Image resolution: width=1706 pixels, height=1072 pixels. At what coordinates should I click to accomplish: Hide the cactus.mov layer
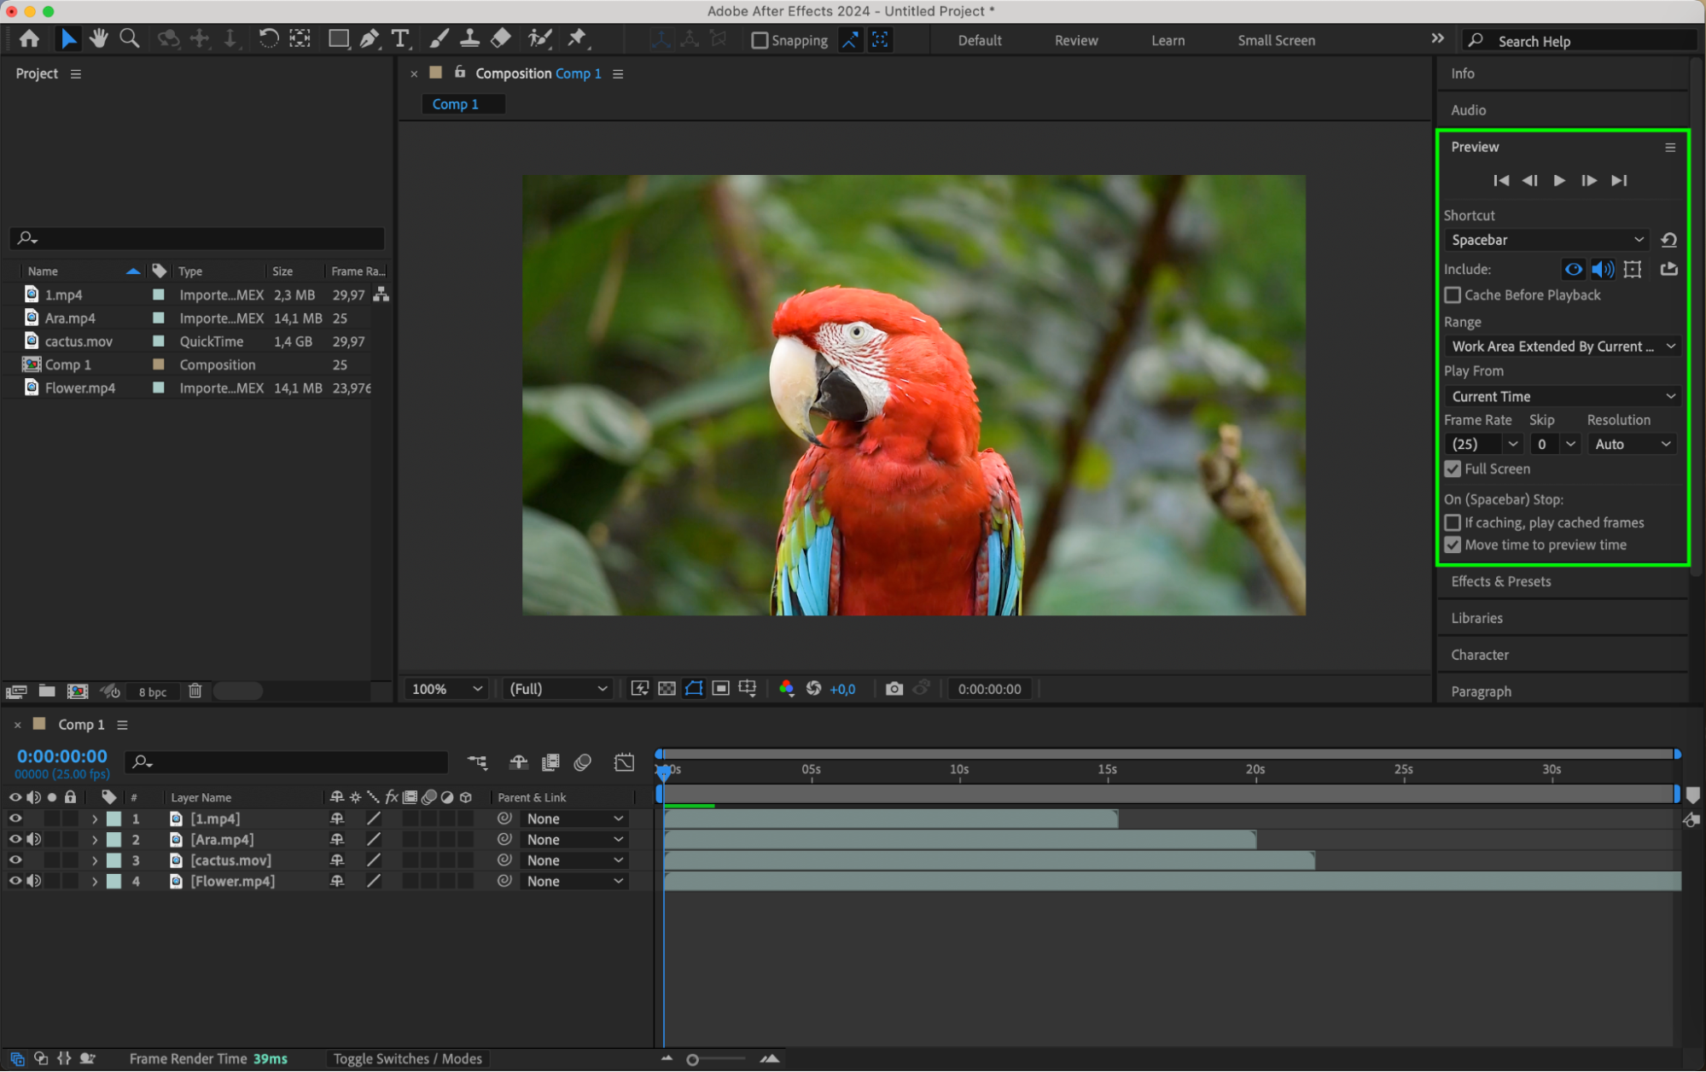[15, 860]
